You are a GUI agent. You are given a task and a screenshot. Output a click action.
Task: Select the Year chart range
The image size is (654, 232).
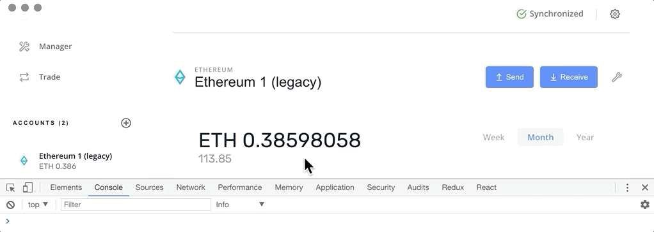click(x=585, y=137)
